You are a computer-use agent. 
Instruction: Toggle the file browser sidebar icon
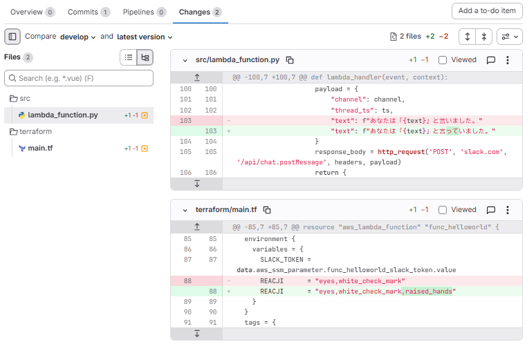(x=12, y=37)
